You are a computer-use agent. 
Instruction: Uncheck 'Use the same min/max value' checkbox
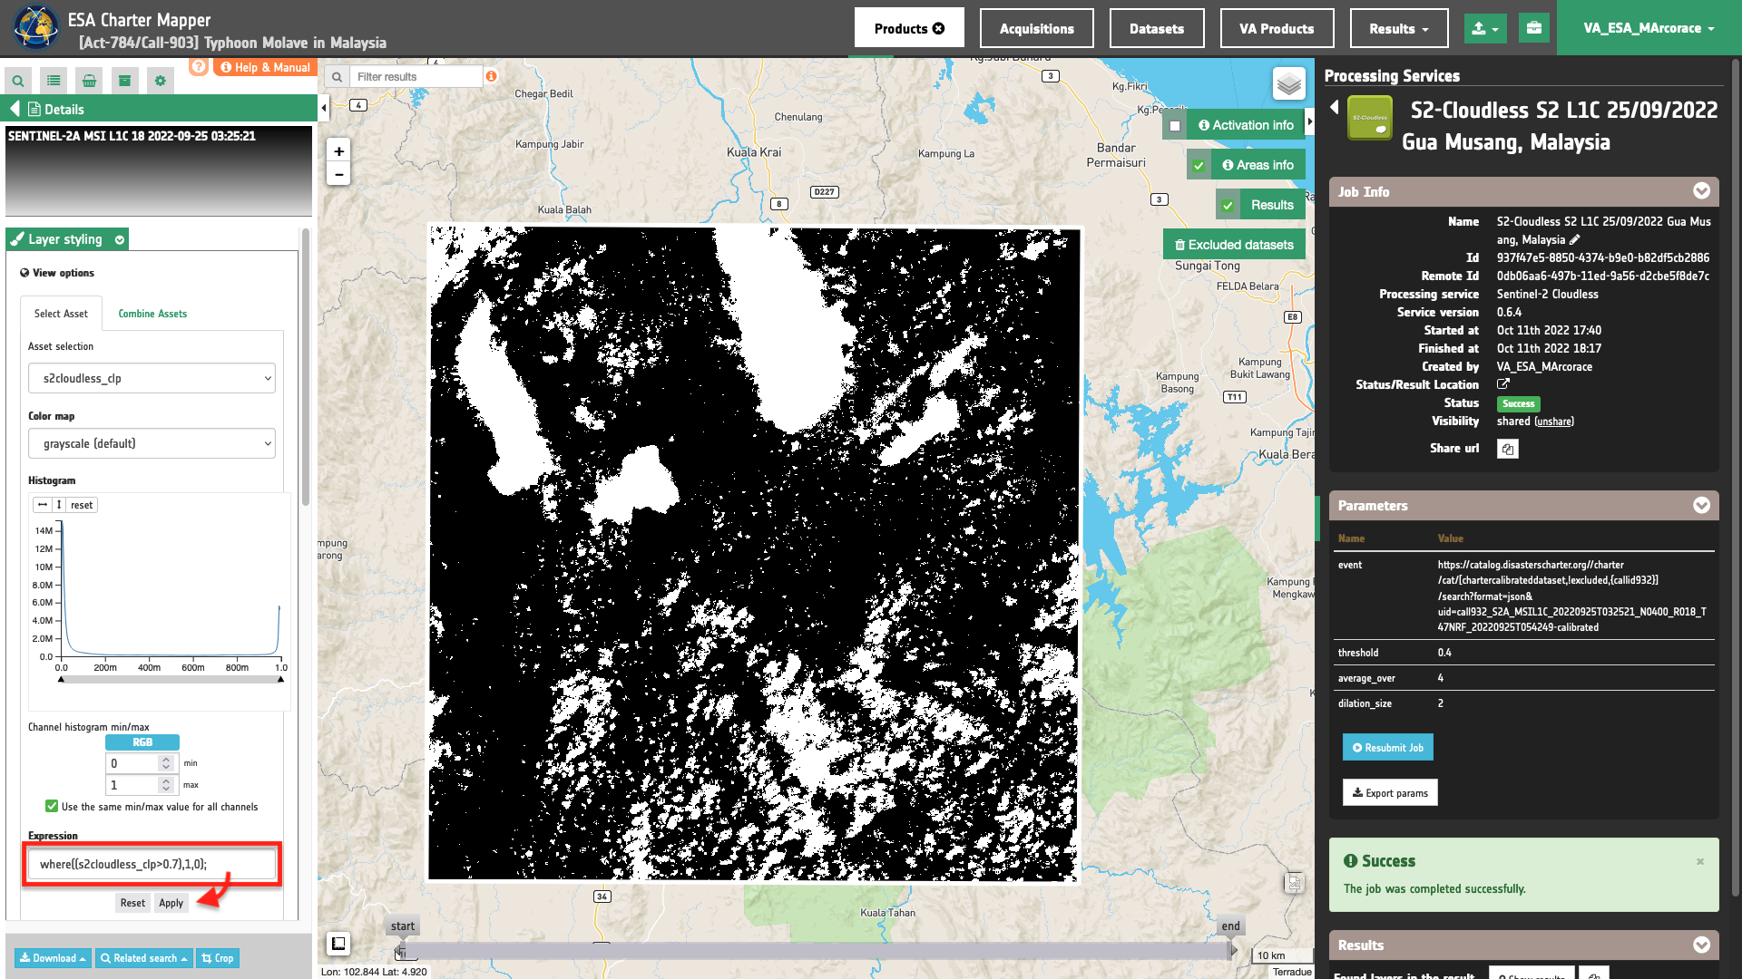click(52, 807)
